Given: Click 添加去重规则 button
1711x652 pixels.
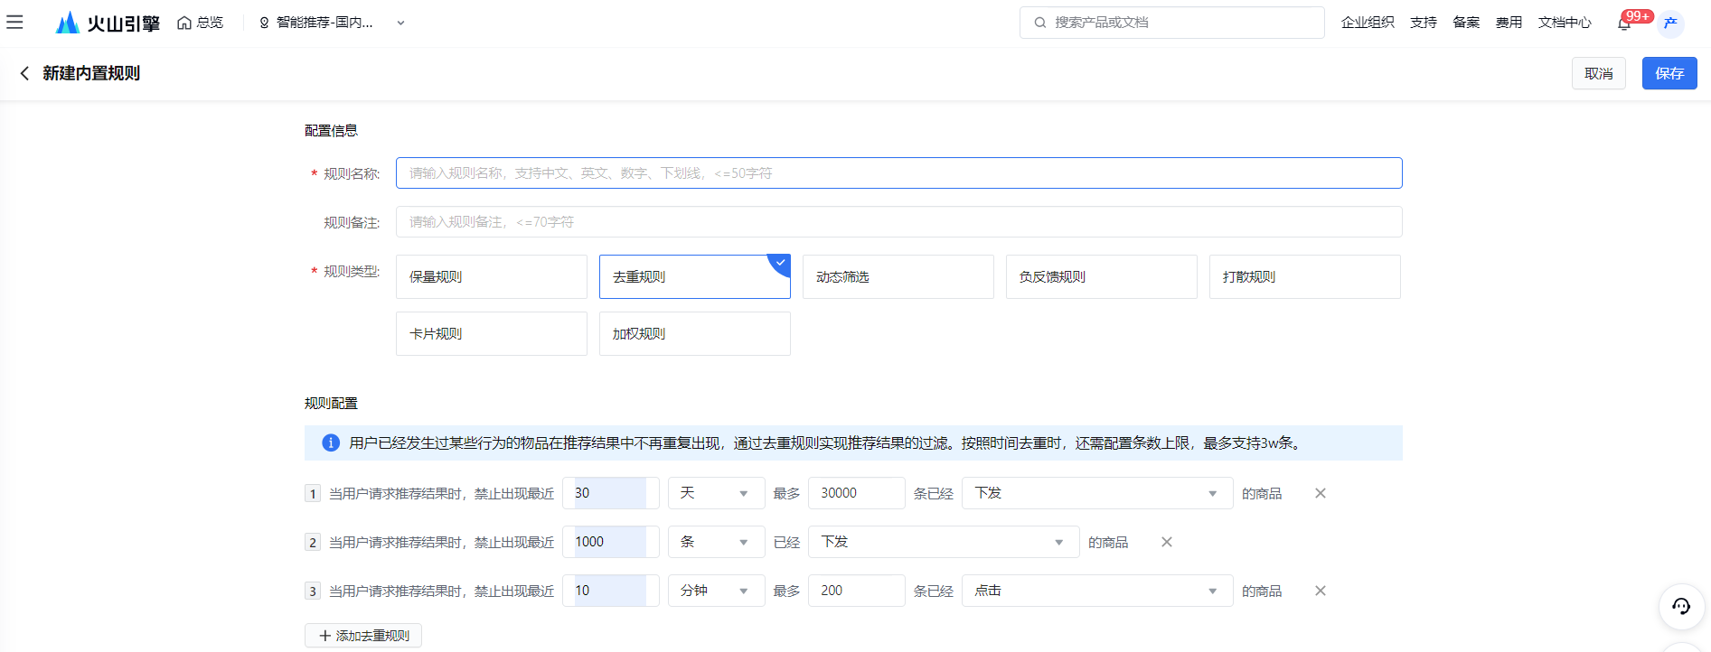Looking at the screenshot, I should point(363,636).
